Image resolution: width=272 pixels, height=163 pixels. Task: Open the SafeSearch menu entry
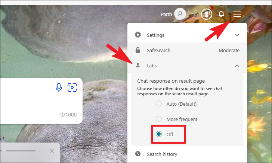[x=187, y=50]
